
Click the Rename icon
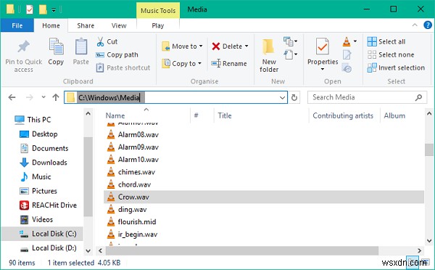pyautogui.click(x=216, y=64)
